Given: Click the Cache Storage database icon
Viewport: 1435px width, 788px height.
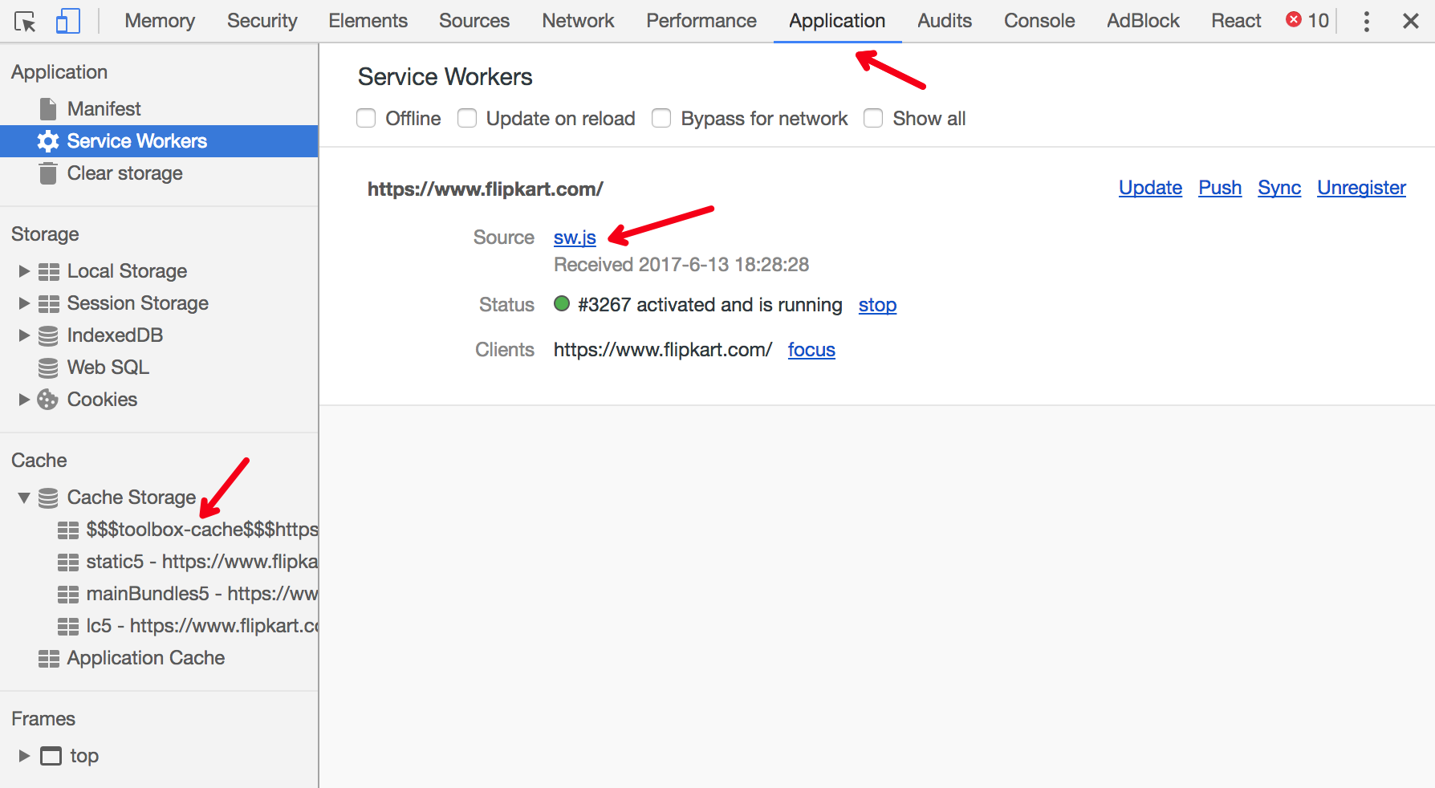Looking at the screenshot, I should click(x=48, y=498).
